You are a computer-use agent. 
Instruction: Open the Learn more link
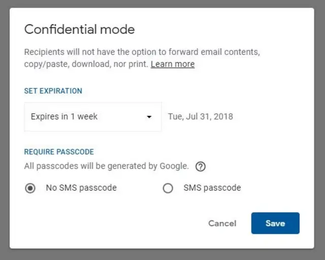tap(173, 64)
